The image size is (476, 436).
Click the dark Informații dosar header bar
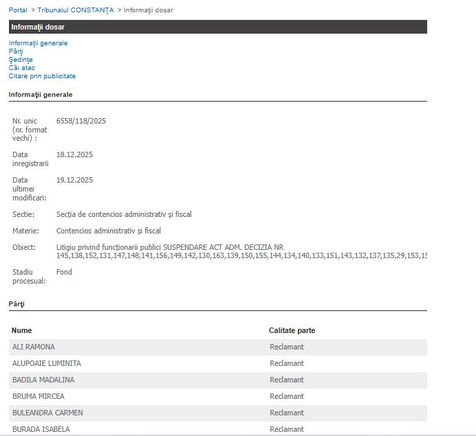[x=217, y=27]
